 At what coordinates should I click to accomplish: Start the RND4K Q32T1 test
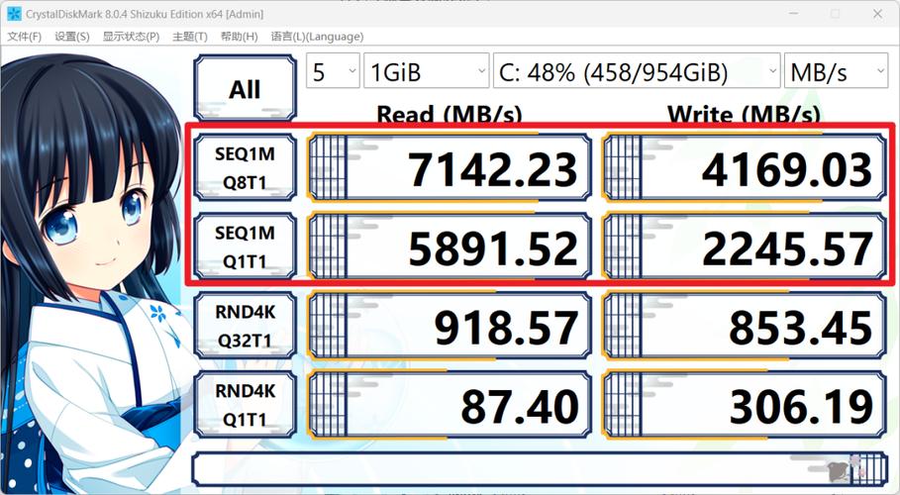[x=246, y=326]
